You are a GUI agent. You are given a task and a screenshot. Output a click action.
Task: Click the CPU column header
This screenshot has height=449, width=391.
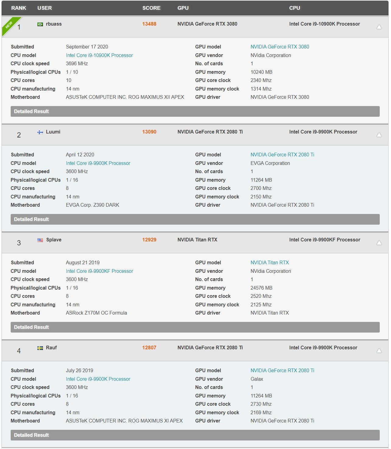[294, 8]
